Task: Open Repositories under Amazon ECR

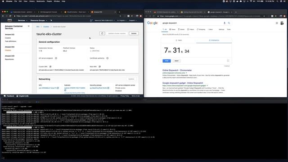Action: (9, 59)
